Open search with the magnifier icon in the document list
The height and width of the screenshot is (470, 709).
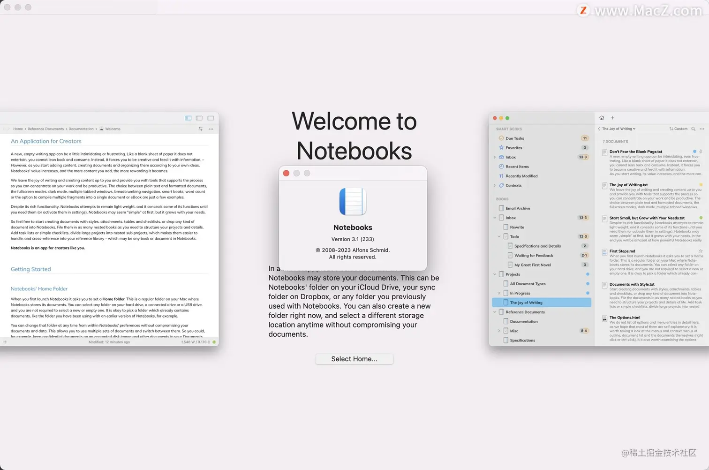pyautogui.click(x=693, y=129)
